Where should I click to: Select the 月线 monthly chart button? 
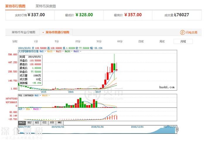click(x=183, y=41)
